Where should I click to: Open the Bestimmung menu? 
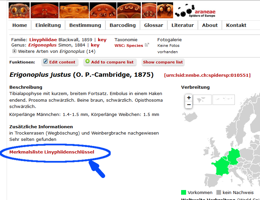pos(85,25)
